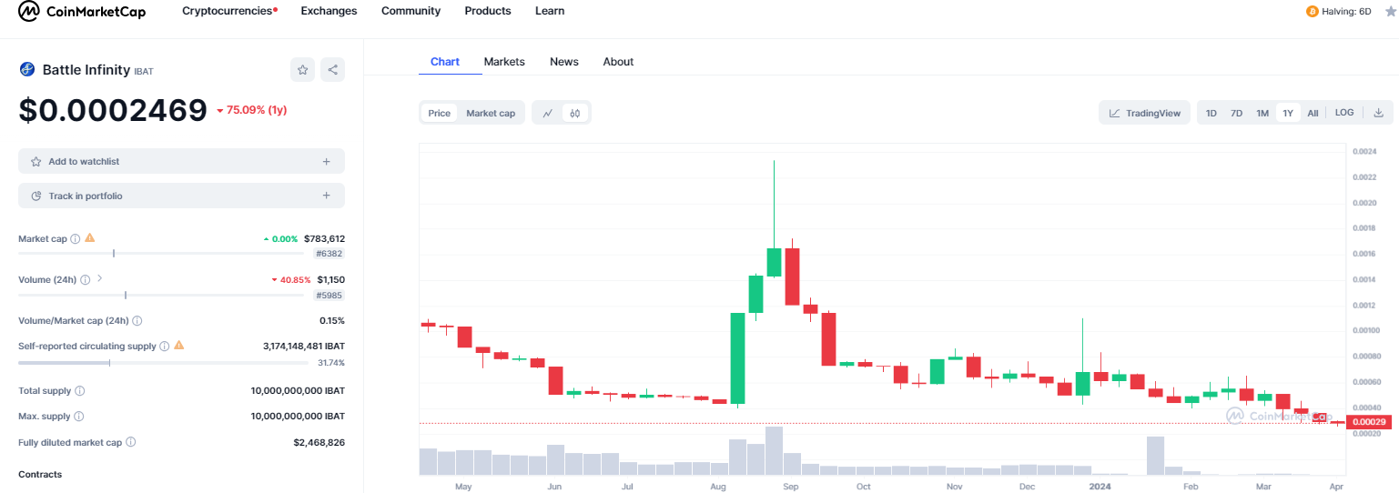The width and height of the screenshot is (1399, 493).
Task: Click the share icon beside Battle Infinity
Action: 333,70
